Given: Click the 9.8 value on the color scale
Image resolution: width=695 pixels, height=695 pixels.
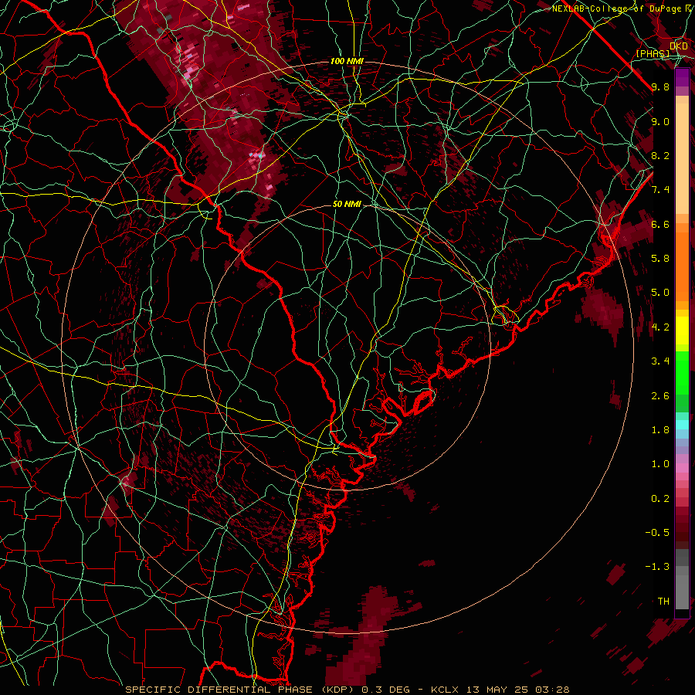Looking at the screenshot, I should [660, 87].
